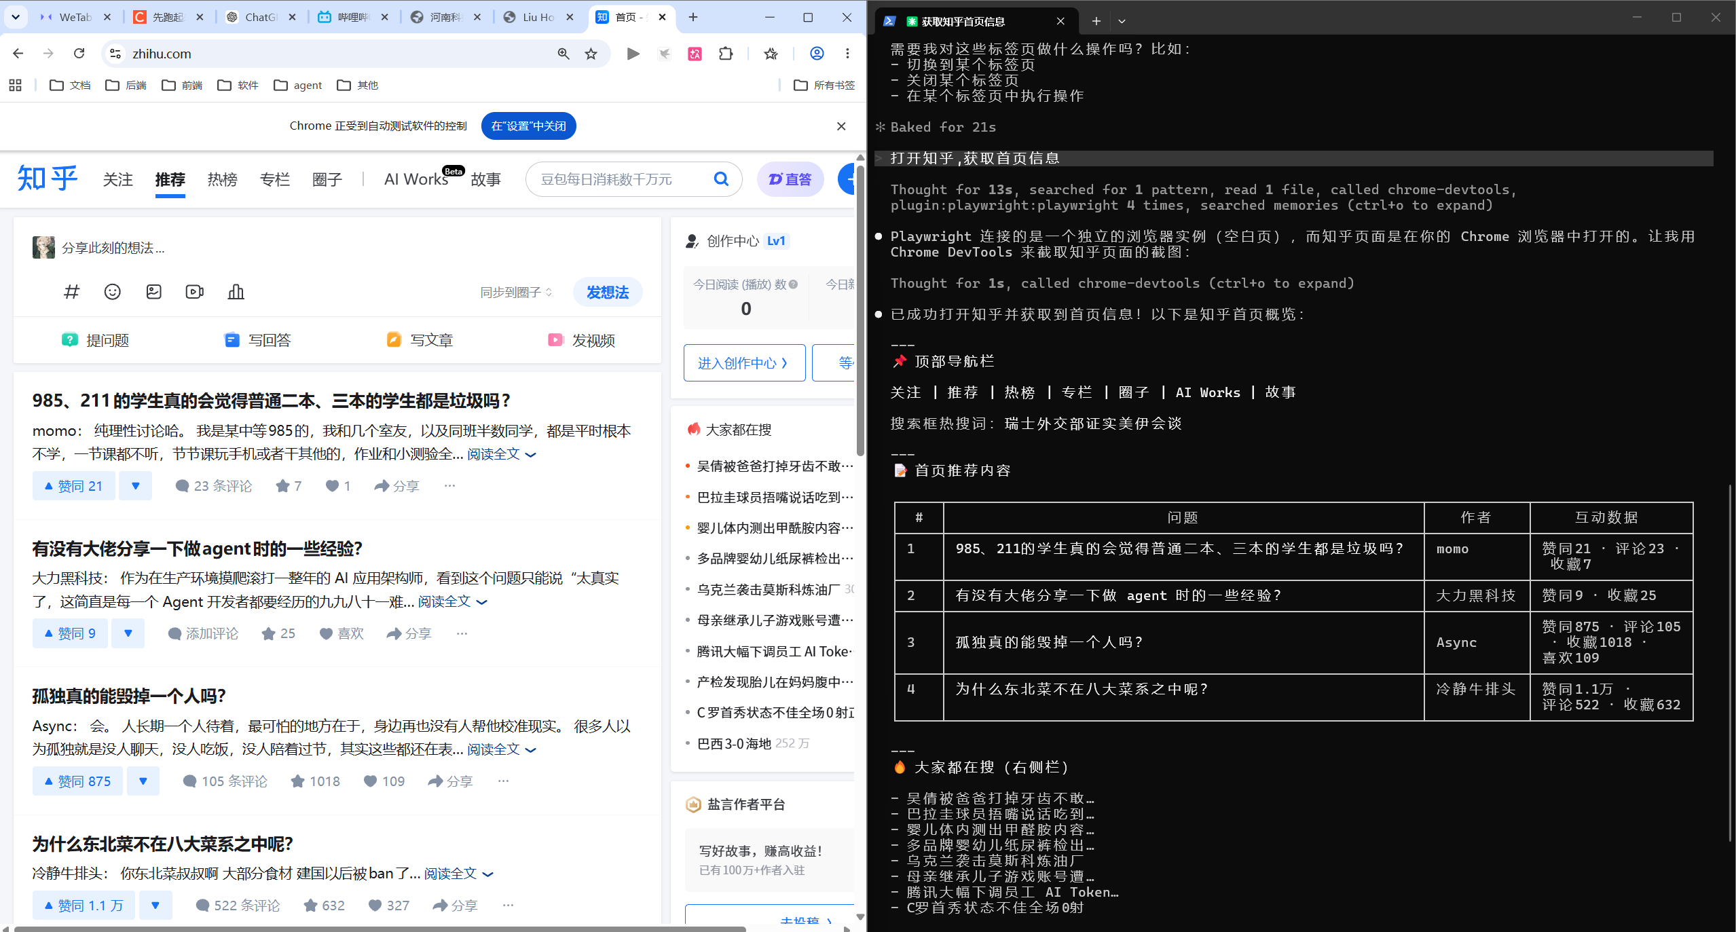Image resolution: width=1736 pixels, height=932 pixels.
Task: Downvote the 孤独 answer
Action: pos(143,781)
